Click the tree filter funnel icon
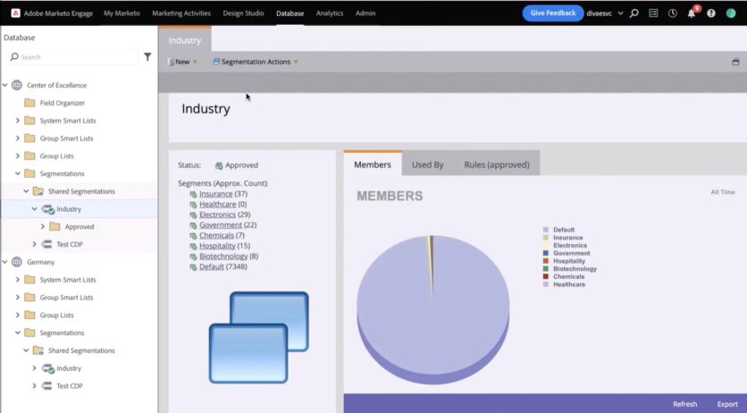The height and width of the screenshot is (413, 747). 147,56
